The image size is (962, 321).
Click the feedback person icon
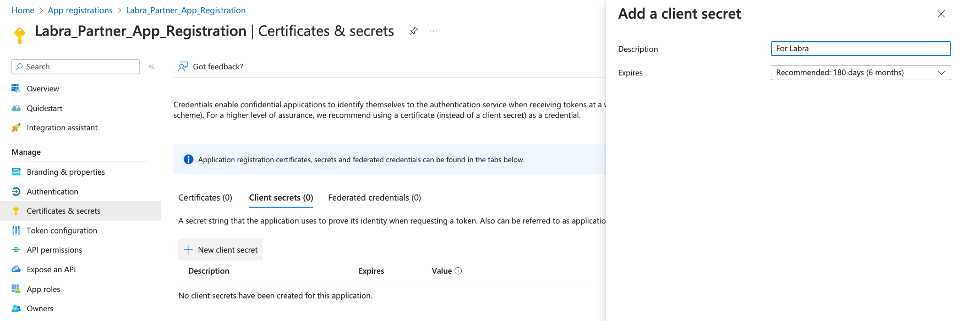[x=183, y=67]
